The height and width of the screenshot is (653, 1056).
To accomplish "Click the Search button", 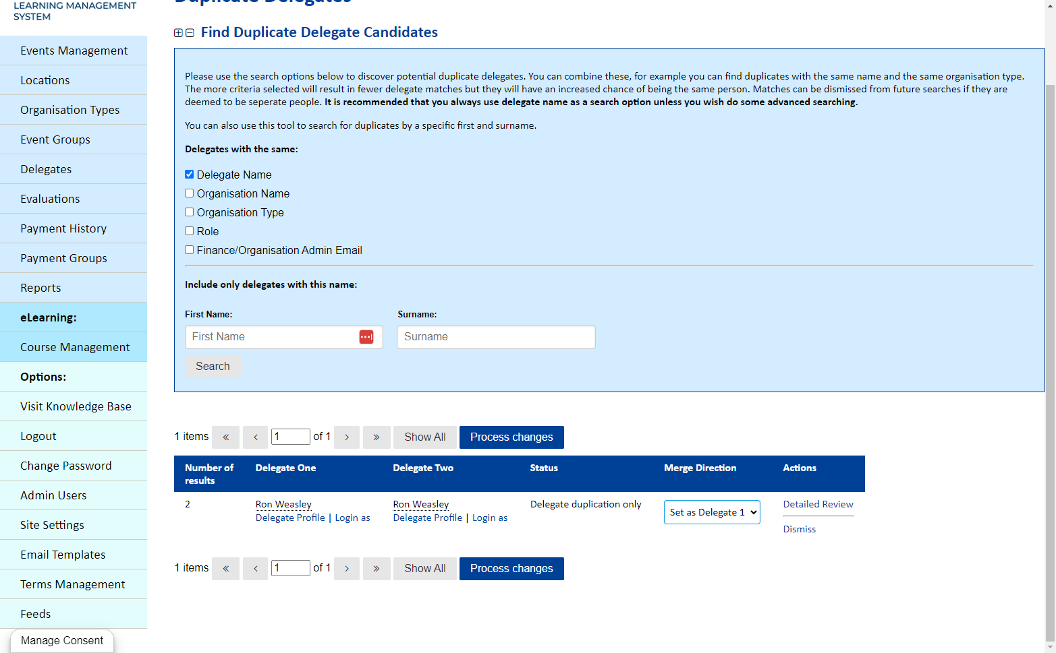I will pyautogui.click(x=213, y=367).
